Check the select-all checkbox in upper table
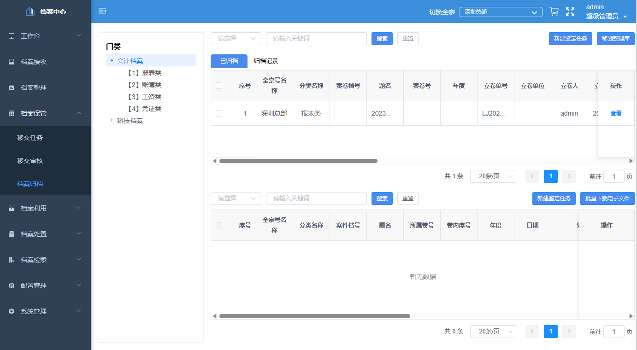Viewport: 637px width, 350px height. point(219,86)
